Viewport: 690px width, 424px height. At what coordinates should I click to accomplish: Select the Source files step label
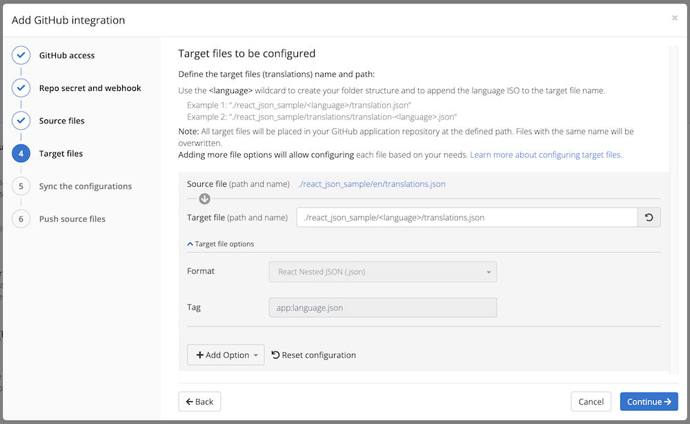(x=61, y=121)
